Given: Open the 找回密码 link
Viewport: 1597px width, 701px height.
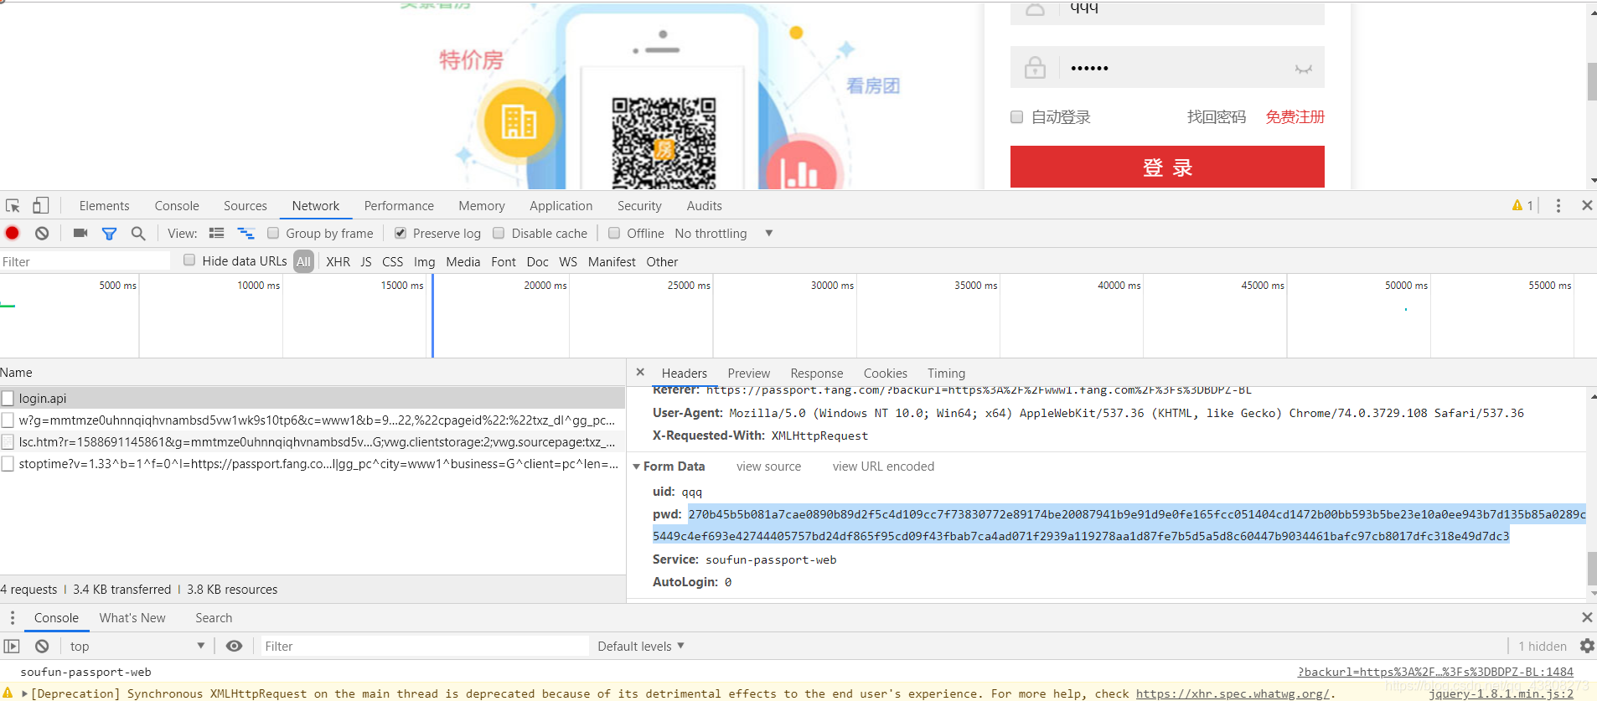Looking at the screenshot, I should point(1217,117).
